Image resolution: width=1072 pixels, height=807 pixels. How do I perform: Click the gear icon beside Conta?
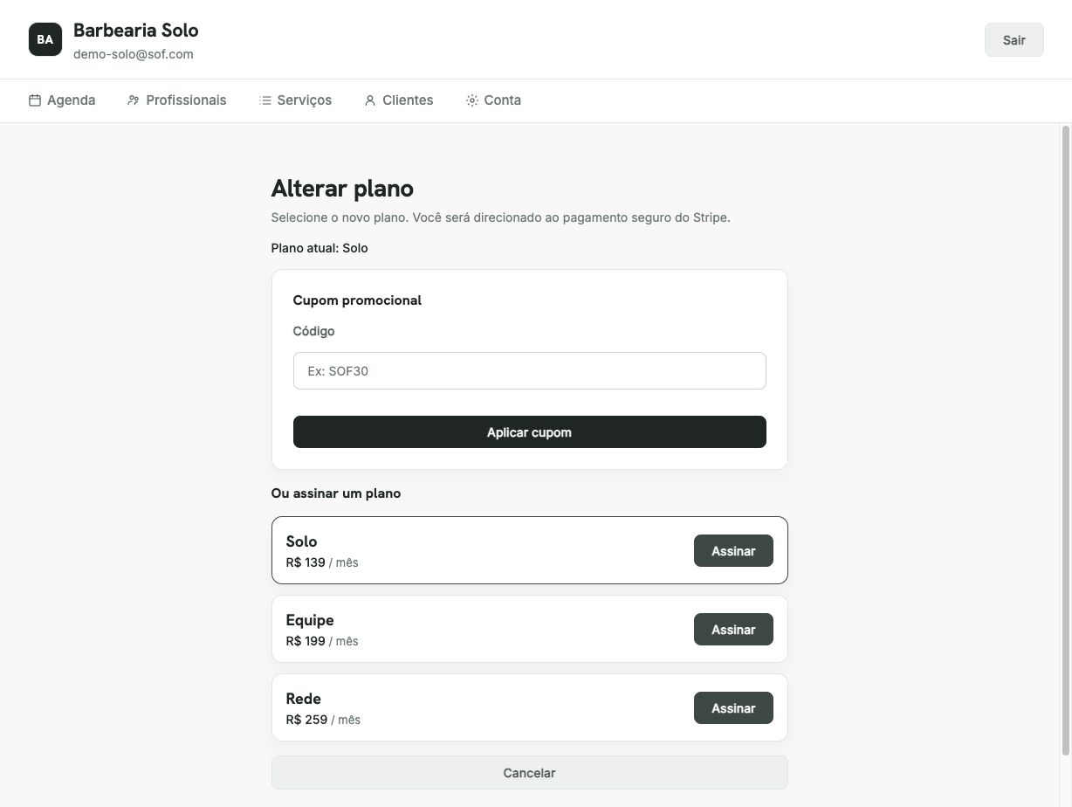point(472,100)
